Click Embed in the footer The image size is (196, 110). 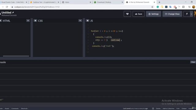click(184, 108)
